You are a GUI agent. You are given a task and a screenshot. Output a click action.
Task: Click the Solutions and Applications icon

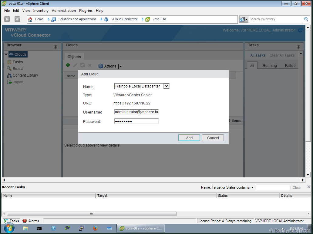tap(53, 19)
